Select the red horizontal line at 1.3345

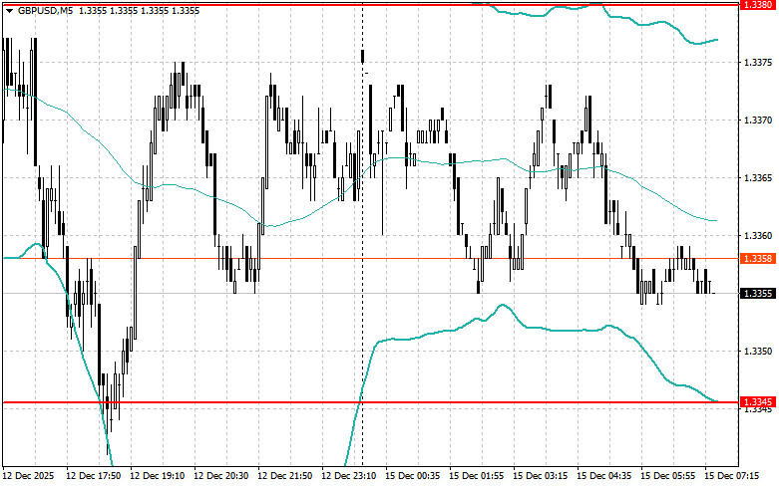[x=371, y=402]
